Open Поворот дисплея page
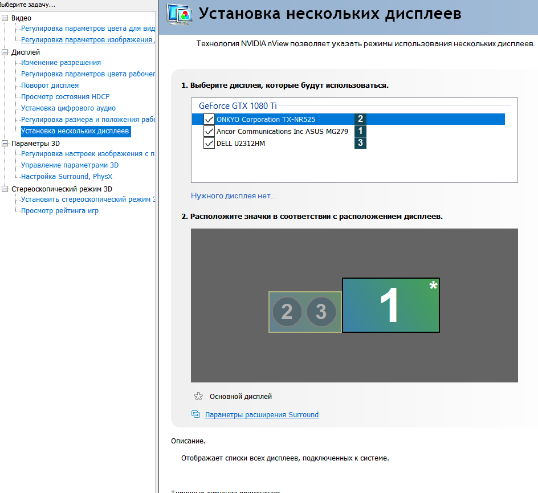This screenshot has width=538, height=493. coord(50,85)
